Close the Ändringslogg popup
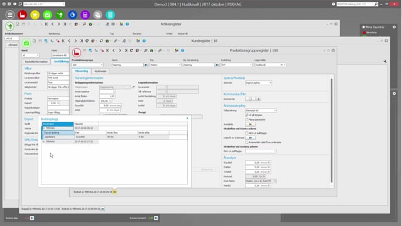 [x=187, y=119]
